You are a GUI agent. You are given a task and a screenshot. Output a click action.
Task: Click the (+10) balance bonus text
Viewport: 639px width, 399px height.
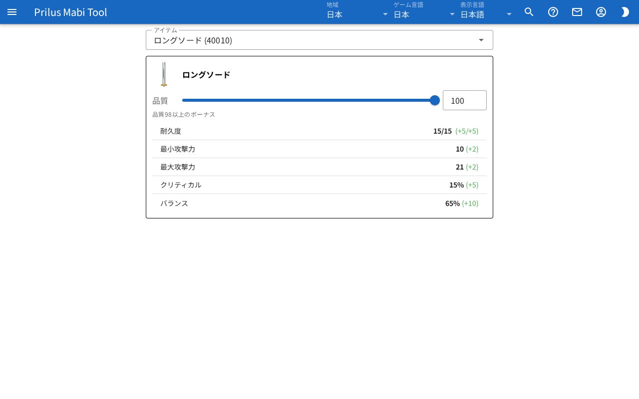click(x=470, y=203)
